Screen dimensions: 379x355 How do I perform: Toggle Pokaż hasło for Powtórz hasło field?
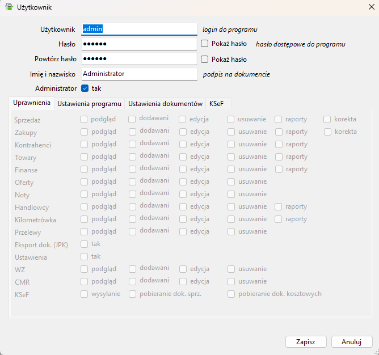pyautogui.click(x=205, y=59)
